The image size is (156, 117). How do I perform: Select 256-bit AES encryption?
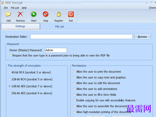click(x=10, y=93)
